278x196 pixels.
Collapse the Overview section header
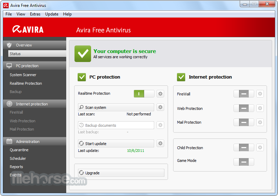[x=34, y=45]
